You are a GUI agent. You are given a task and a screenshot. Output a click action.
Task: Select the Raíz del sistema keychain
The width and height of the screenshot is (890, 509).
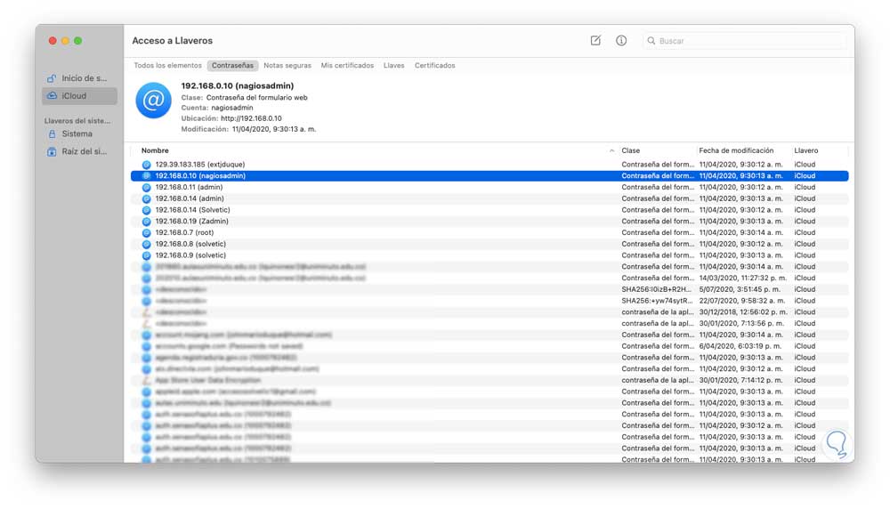click(x=79, y=151)
